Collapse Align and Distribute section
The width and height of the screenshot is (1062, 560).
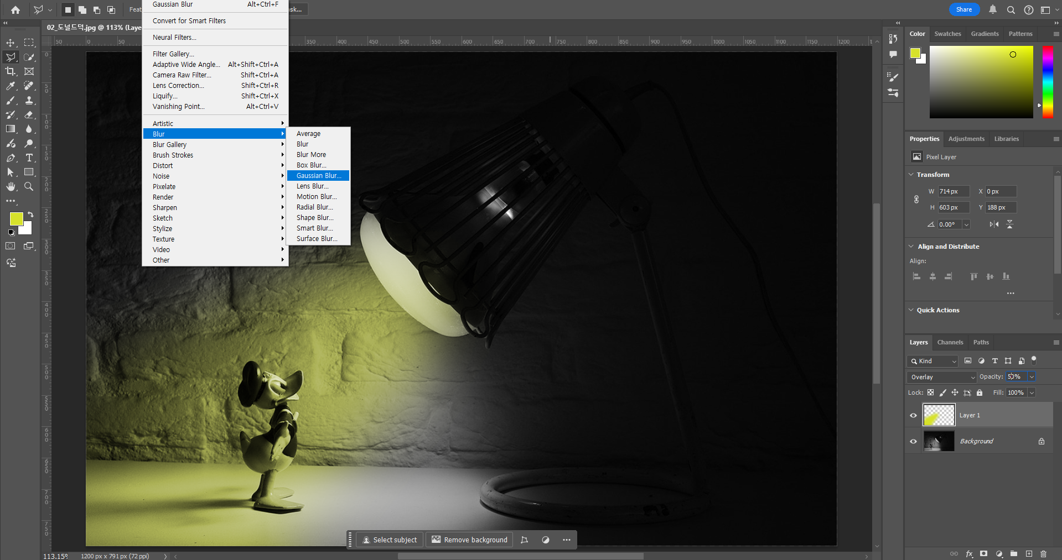click(x=911, y=247)
